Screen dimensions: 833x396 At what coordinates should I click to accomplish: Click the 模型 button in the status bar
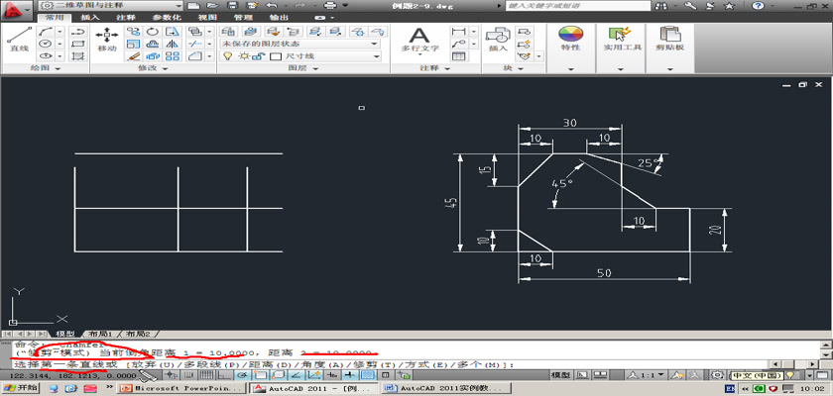pyautogui.click(x=561, y=375)
